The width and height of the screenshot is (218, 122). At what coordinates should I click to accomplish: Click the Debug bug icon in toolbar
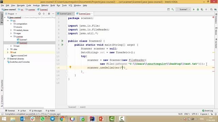pyautogui.click(x=198, y=9)
